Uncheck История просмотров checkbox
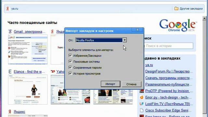This screenshot has width=208, height=117. point(70,73)
